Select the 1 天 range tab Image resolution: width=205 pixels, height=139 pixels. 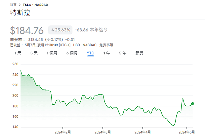18,53
